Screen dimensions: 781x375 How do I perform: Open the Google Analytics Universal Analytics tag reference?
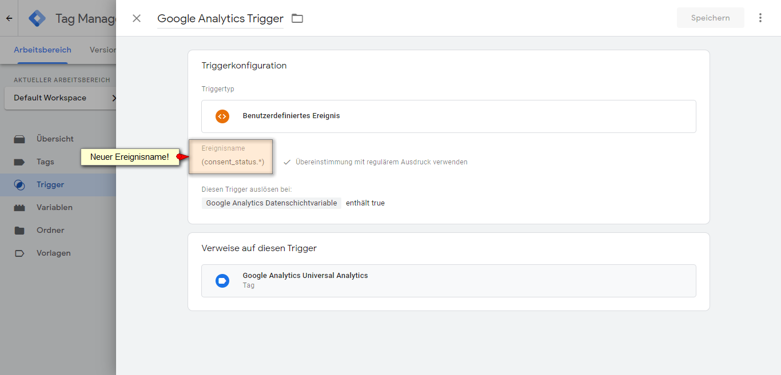[x=449, y=281]
